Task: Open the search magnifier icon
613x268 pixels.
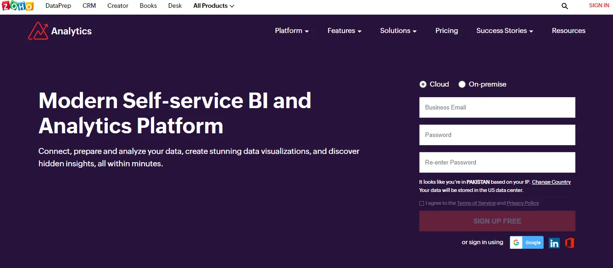Action: click(x=565, y=6)
